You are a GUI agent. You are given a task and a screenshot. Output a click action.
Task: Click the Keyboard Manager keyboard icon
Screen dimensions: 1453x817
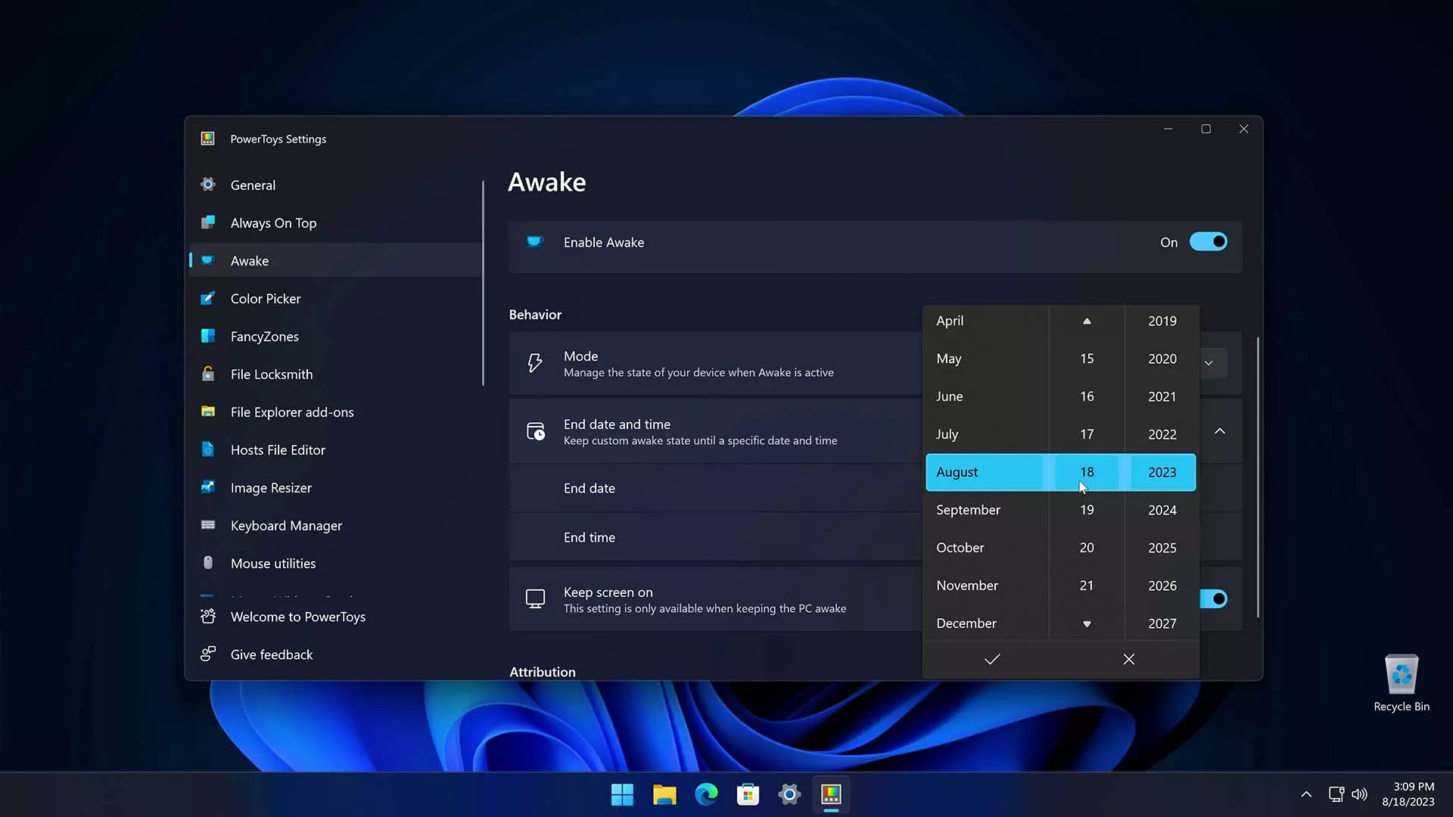tap(208, 525)
